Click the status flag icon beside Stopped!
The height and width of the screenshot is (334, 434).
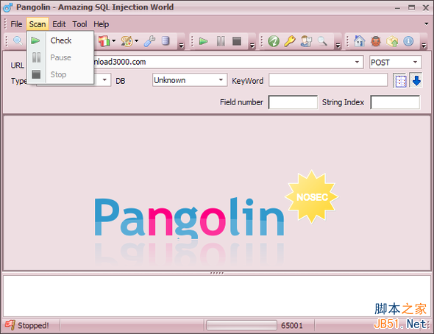10,325
